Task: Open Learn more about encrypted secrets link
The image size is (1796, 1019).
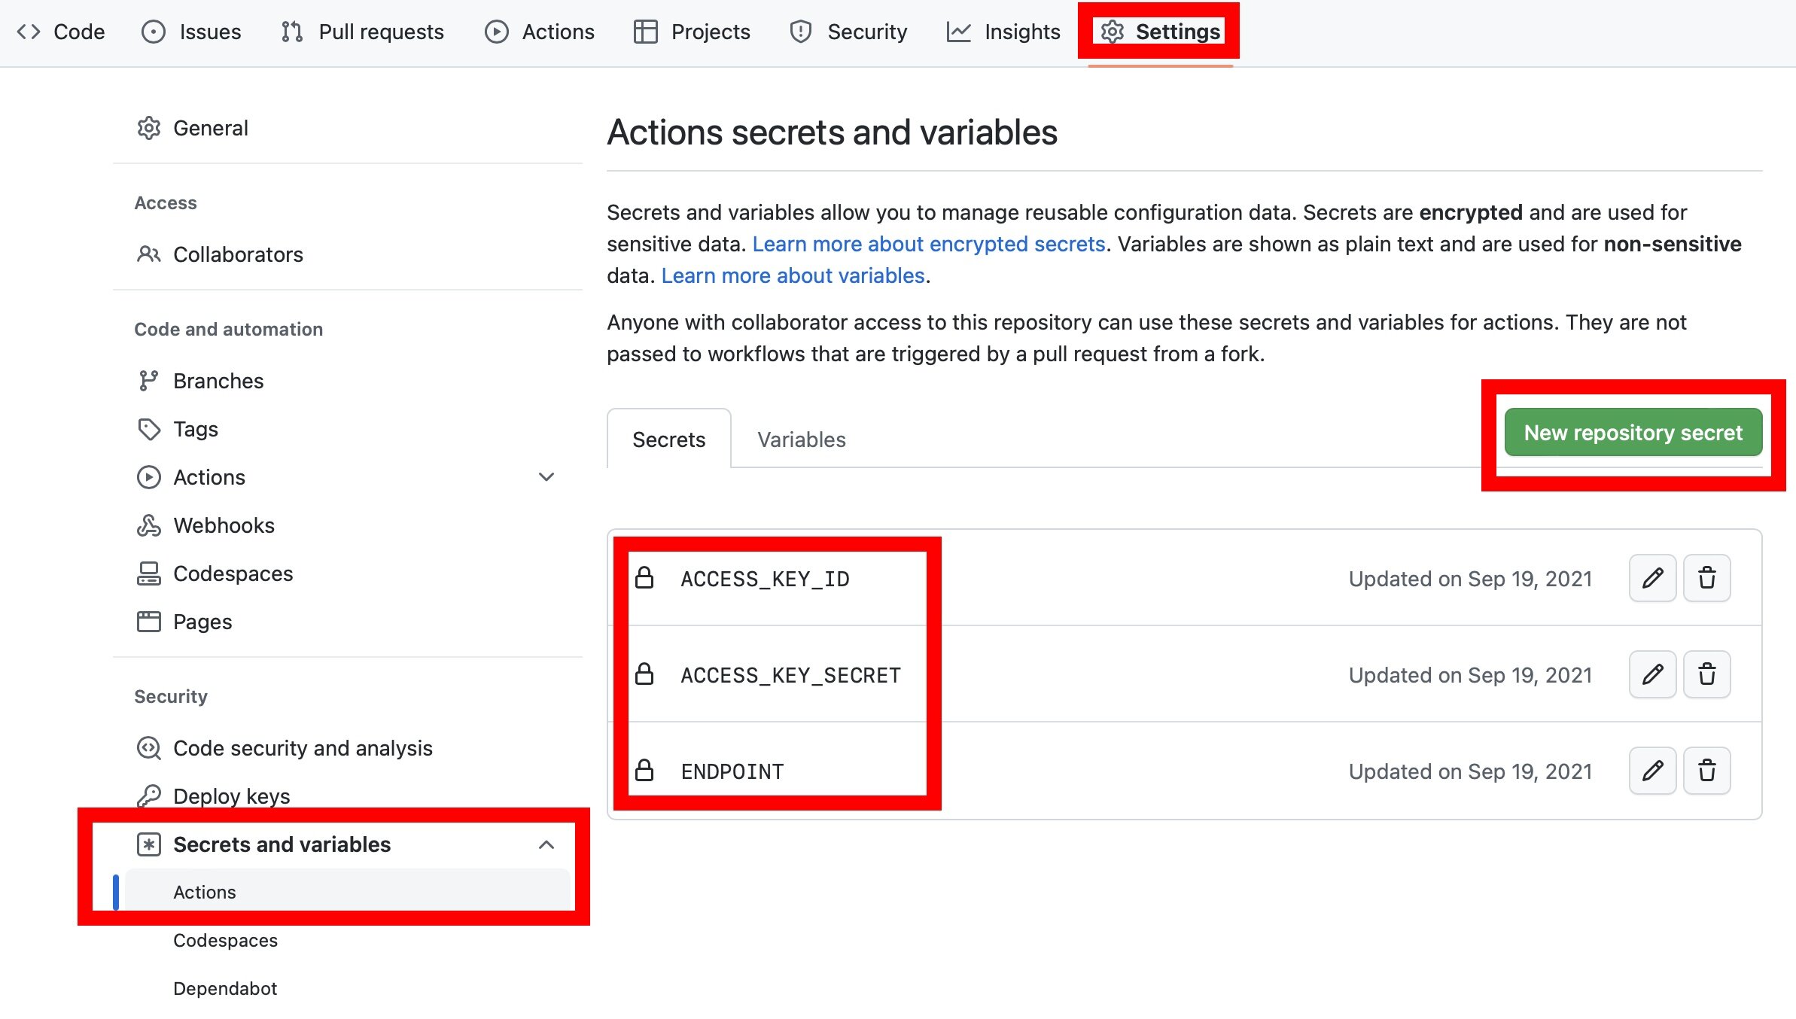Action: point(928,244)
